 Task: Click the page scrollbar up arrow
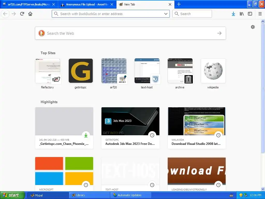(x=263, y=21)
